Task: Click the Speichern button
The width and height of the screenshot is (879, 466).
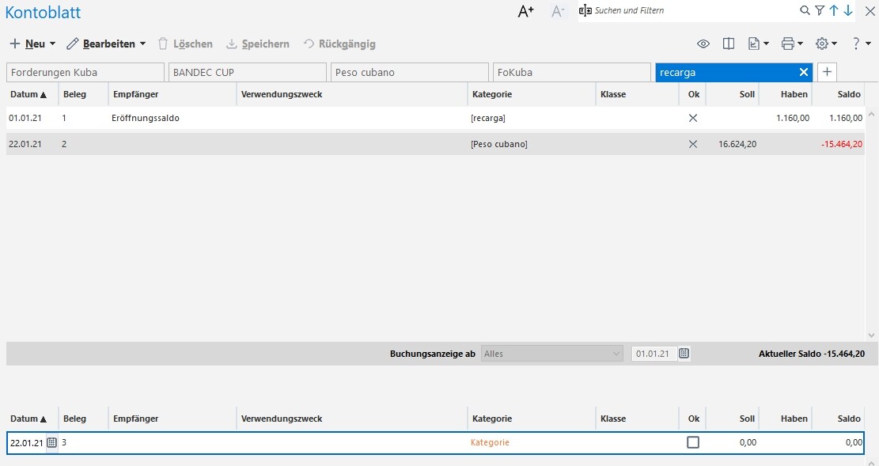Action: point(258,44)
